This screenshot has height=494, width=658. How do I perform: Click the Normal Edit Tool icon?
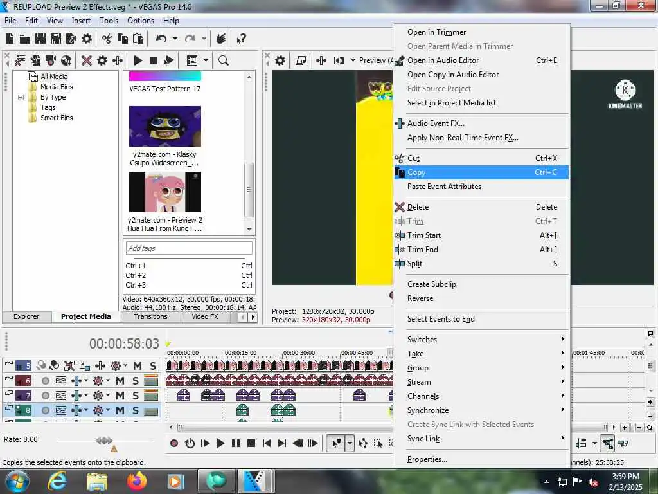[337, 443]
